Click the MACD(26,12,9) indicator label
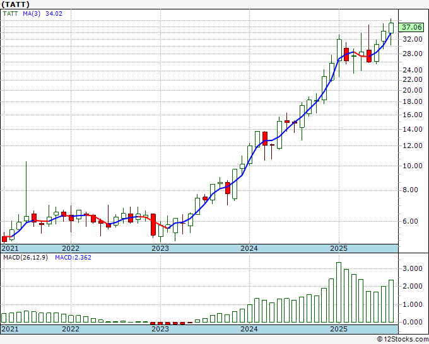429x344 pixels. coord(25,257)
